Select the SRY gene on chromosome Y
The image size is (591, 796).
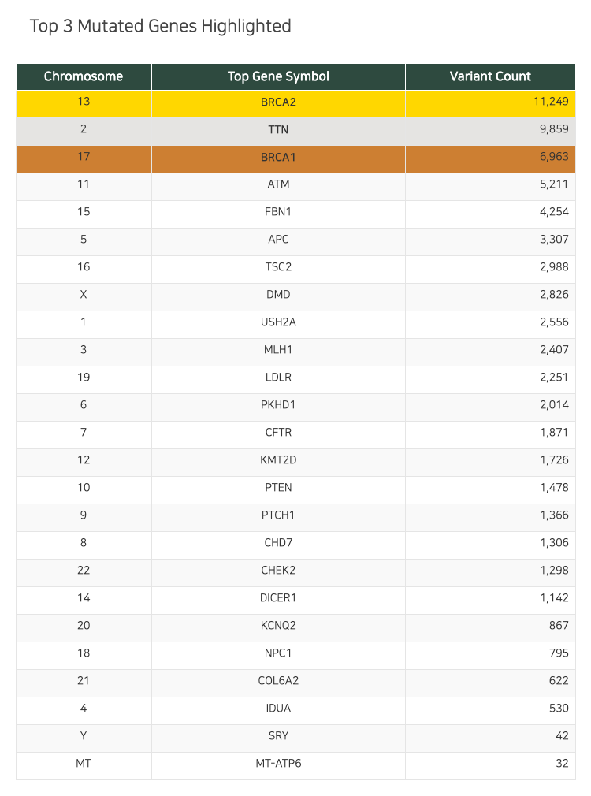[x=278, y=738]
